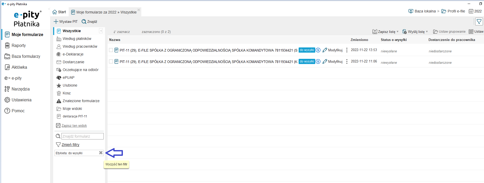Viewport: 484px width, 183px height.
Task: Show Ulubione favorites
Action: (67, 85)
